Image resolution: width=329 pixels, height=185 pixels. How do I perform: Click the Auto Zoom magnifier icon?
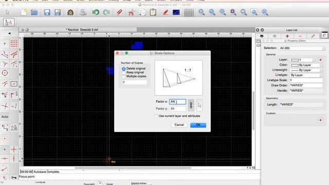pyautogui.click(x=223, y=12)
